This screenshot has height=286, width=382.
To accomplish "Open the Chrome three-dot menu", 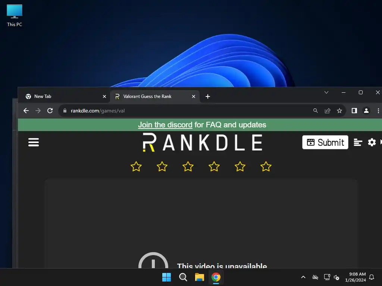I will click(378, 111).
